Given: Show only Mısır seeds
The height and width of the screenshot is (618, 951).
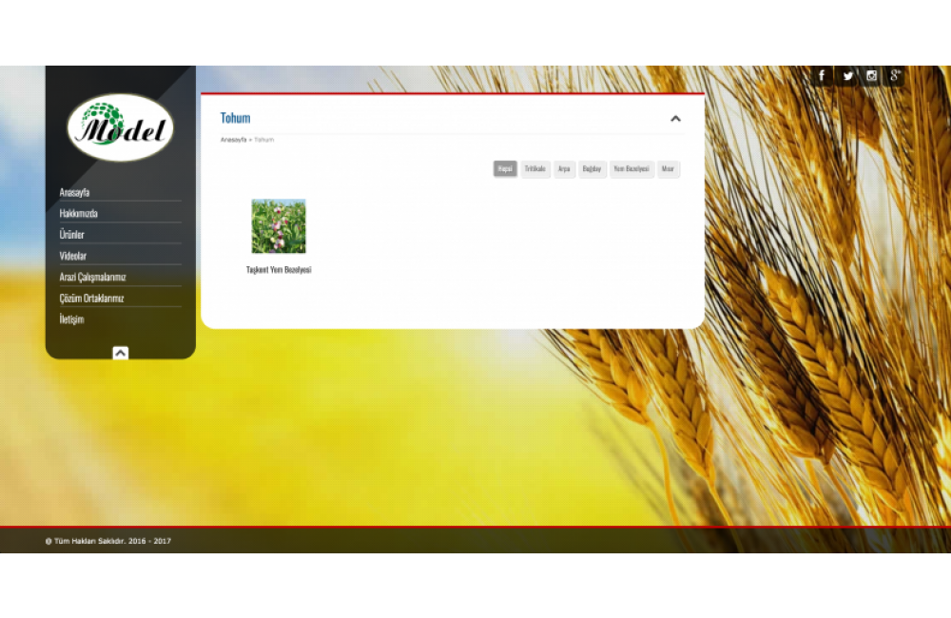Looking at the screenshot, I should pos(668,169).
